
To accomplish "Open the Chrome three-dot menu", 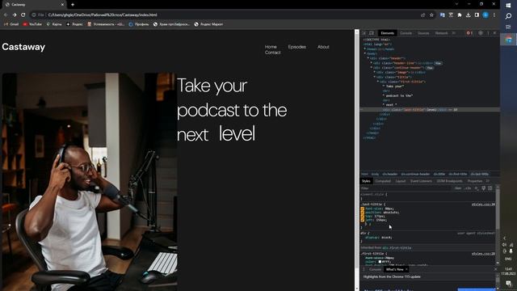I will pyautogui.click(x=494, y=15).
